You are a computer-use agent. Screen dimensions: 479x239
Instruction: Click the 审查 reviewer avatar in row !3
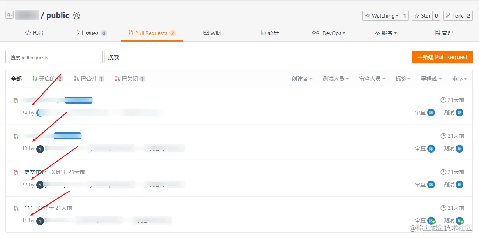pos(431,148)
